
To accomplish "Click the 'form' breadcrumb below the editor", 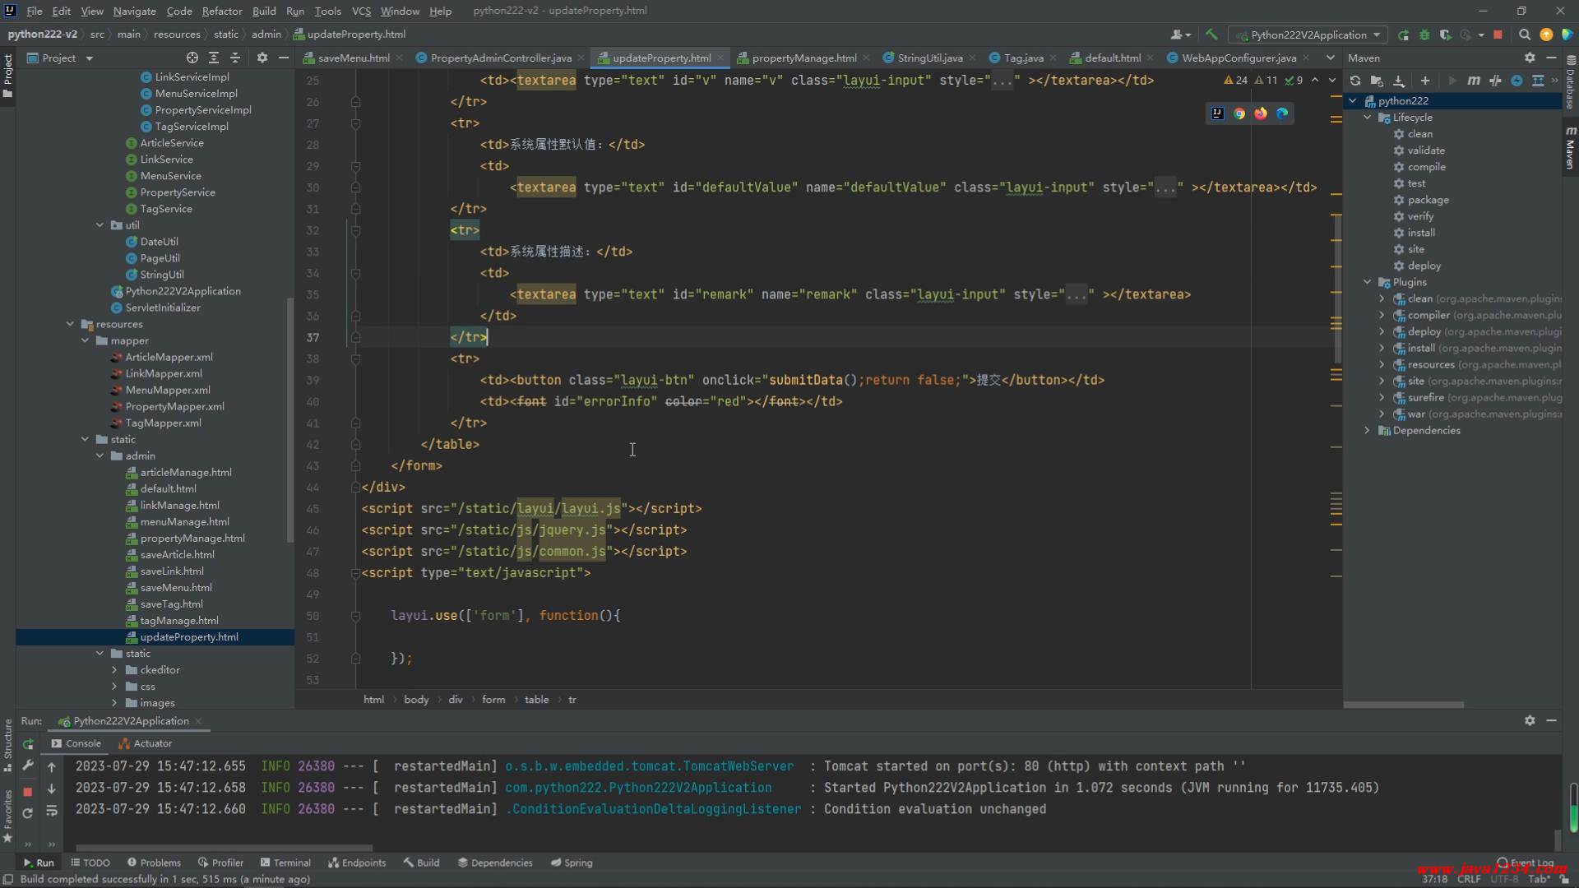I will (x=493, y=700).
